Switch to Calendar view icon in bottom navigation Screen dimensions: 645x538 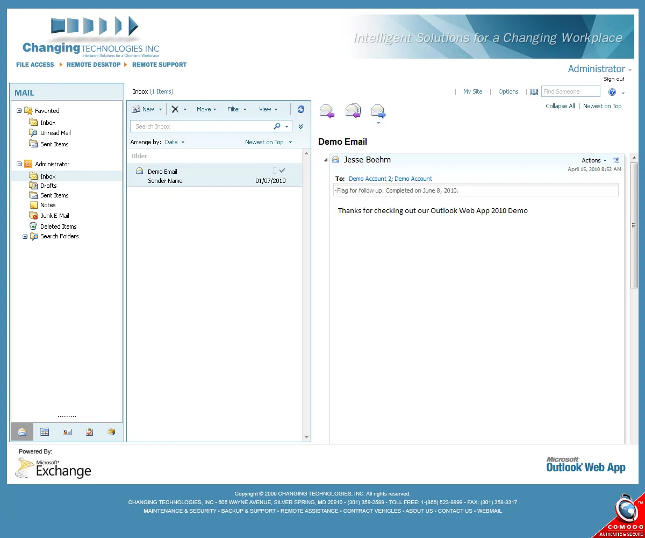[x=45, y=432]
